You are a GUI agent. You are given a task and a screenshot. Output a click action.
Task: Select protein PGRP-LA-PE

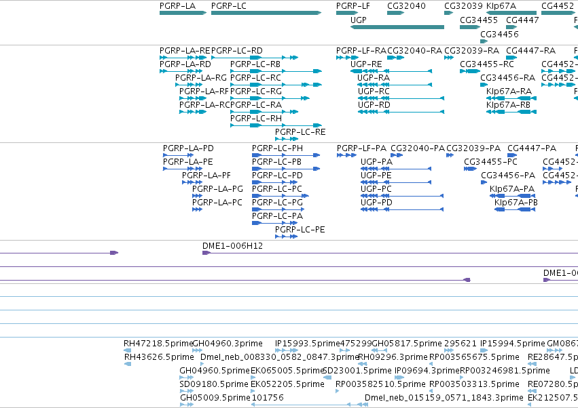183,169
